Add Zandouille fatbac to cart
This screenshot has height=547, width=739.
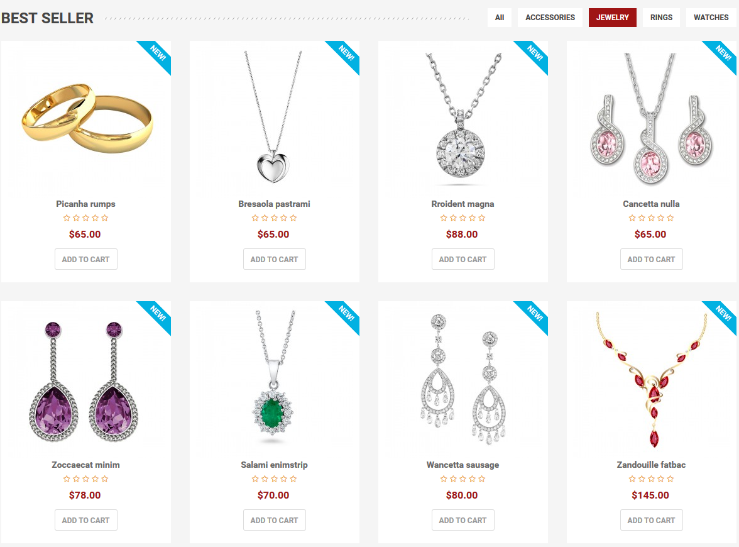click(651, 520)
